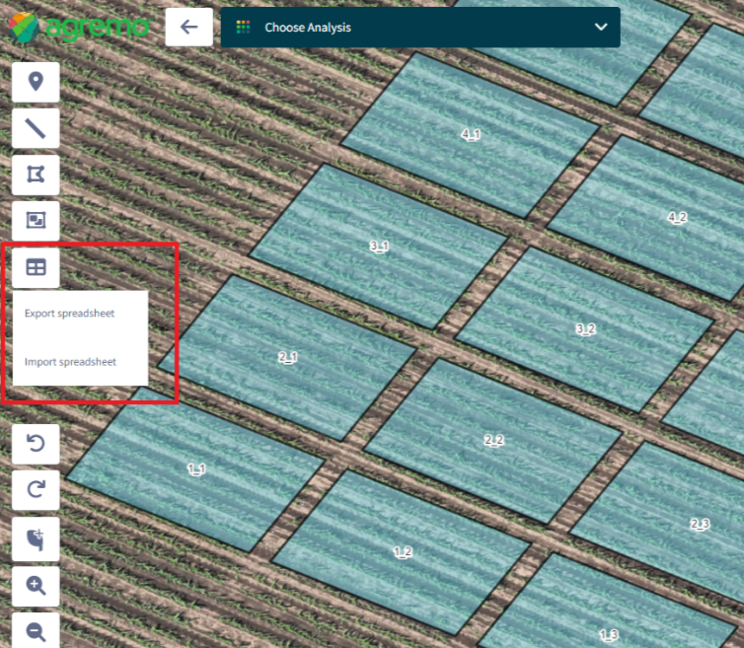744x648 pixels.
Task: Click the add-shape tool above zoom in
Action: point(36,539)
